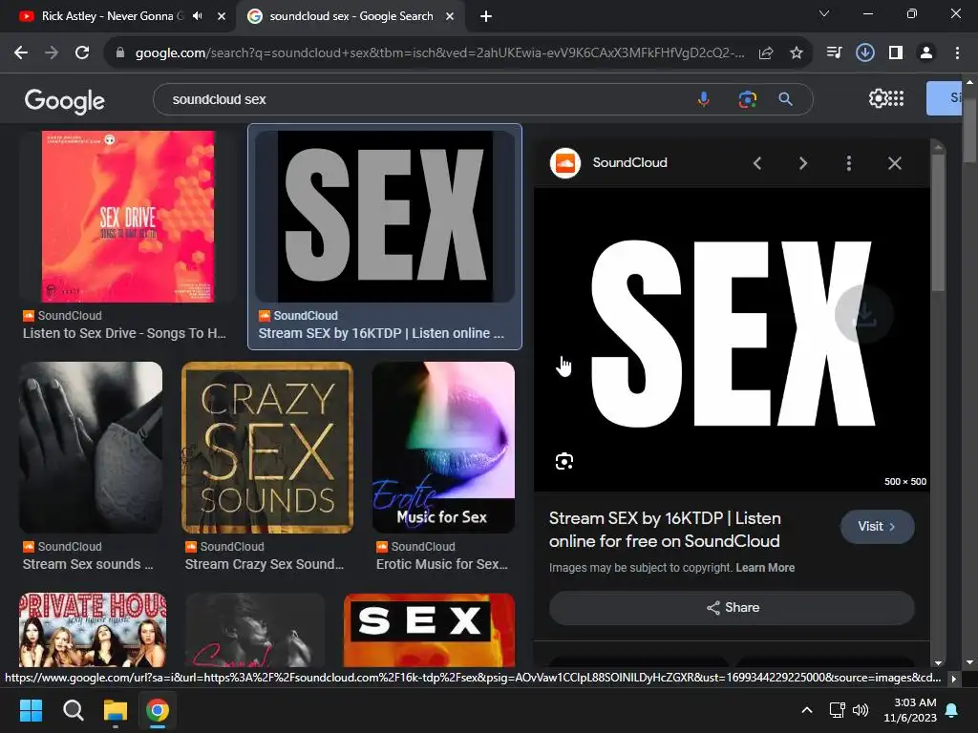Click 'Stream Sex sounds ...' result title
The height and width of the screenshot is (733, 978).
tap(87, 564)
